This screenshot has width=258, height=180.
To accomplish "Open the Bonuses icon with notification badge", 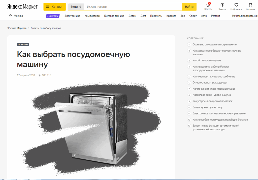I will tap(208, 5).
